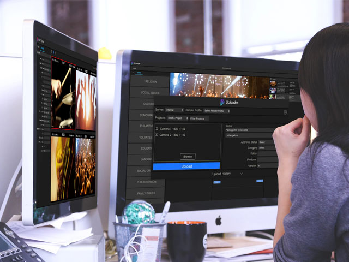Image resolution: width=349 pixels, height=262 pixels.
Task: Select the SOCIAL ISSUES category
Action: click(149, 92)
